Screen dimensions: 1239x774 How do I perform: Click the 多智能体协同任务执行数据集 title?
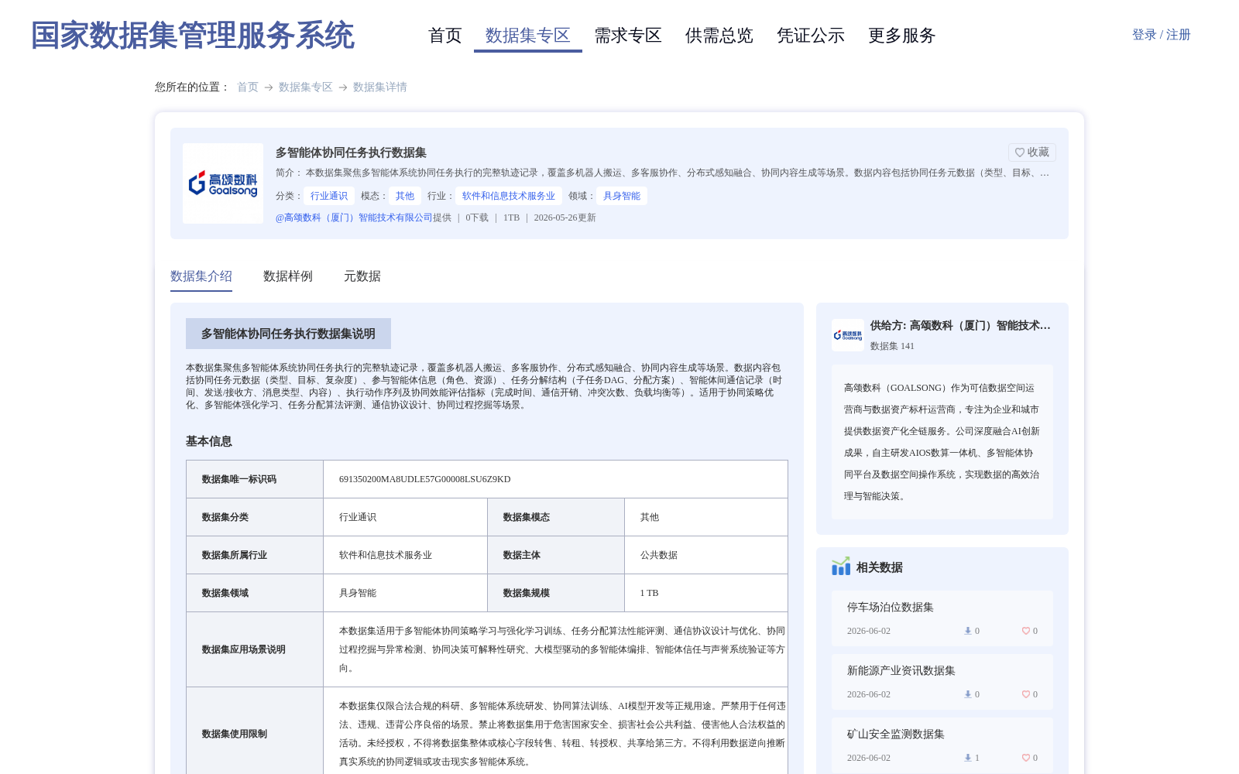351,152
